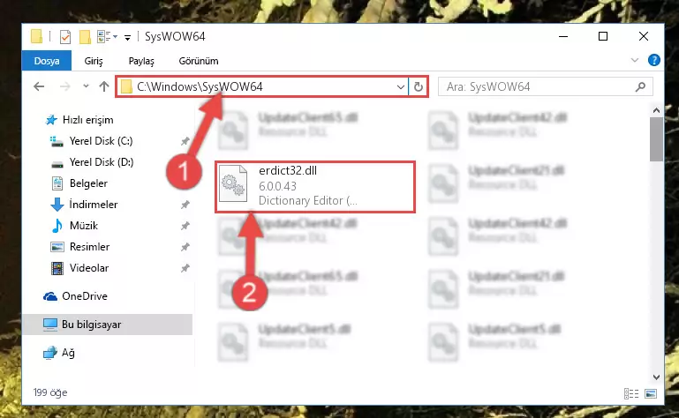This screenshot has width=679, height=418.
Task: Open Yerel Disk (C:) in navigation pane
Action: coord(101,141)
